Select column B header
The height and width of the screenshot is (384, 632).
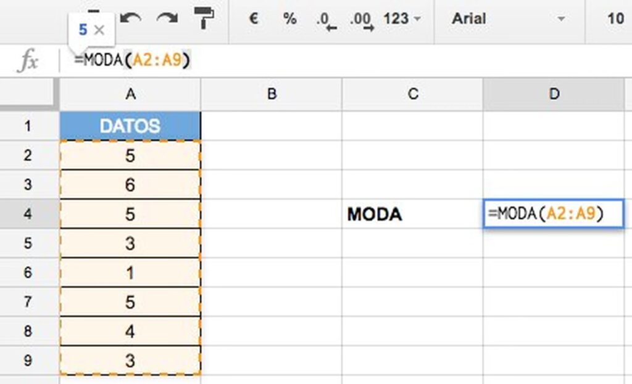[271, 94]
